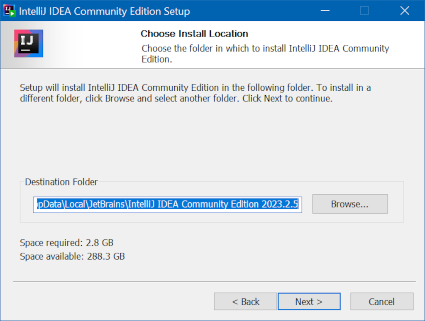Close the Setup window
The height and width of the screenshot is (321, 425).
coord(405,11)
